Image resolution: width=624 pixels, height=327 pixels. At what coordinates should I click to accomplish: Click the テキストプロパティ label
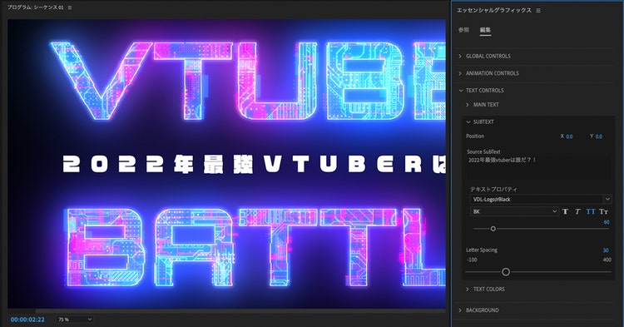point(493,190)
